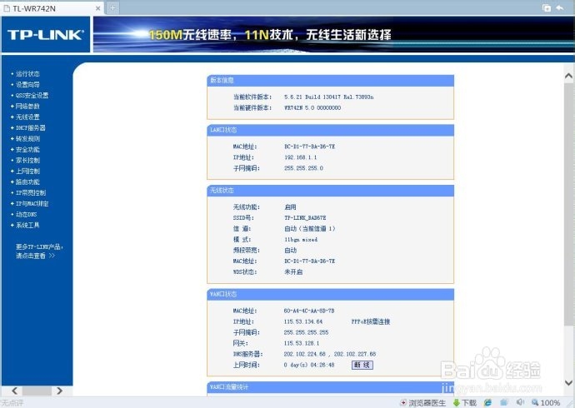The width and height of the screenshot is (575, 408).
Task: Click the sidebar scroll left arrow
Action: click(14, 391)
